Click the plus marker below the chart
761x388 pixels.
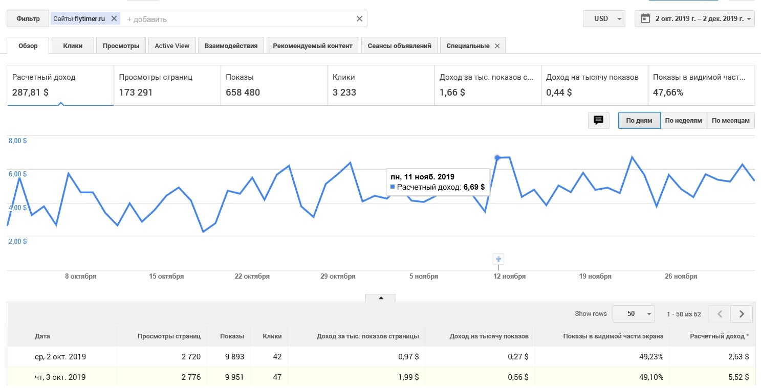tap(498, 259)
